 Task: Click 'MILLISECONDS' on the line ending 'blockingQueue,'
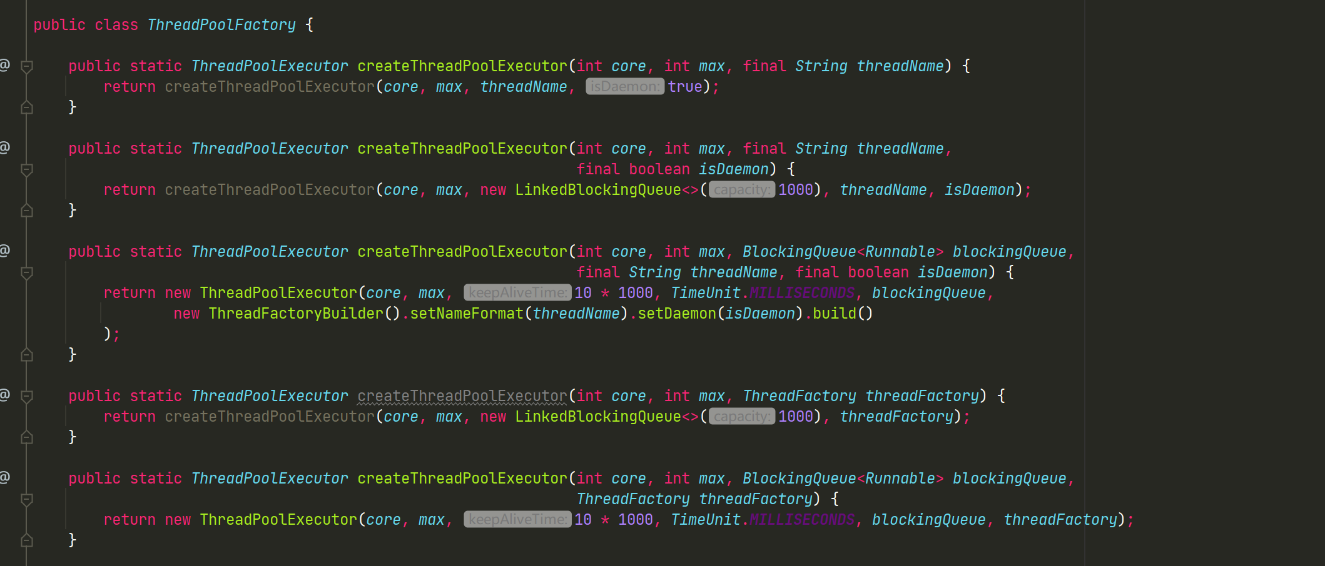(x=802, y=293)
